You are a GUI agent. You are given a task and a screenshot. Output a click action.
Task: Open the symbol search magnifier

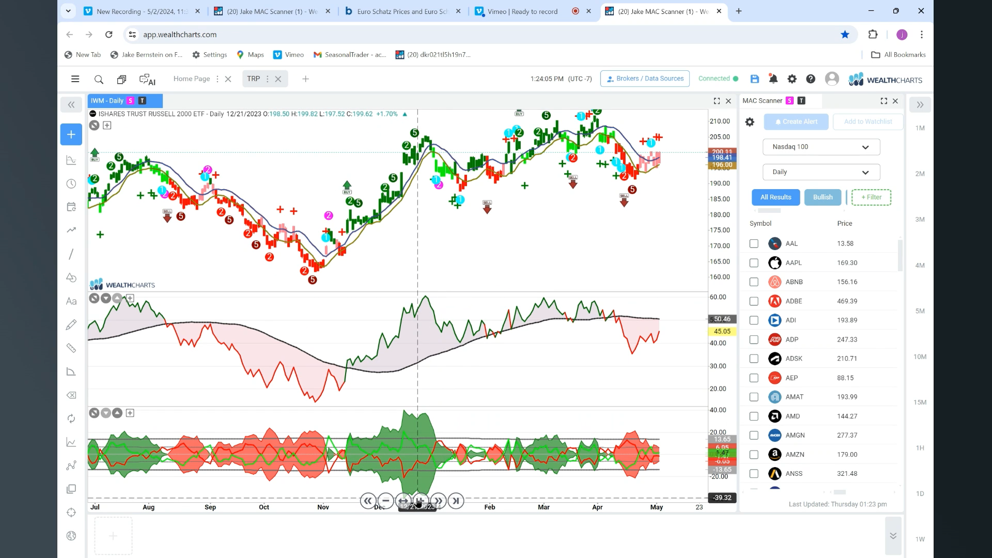point(99,79)
